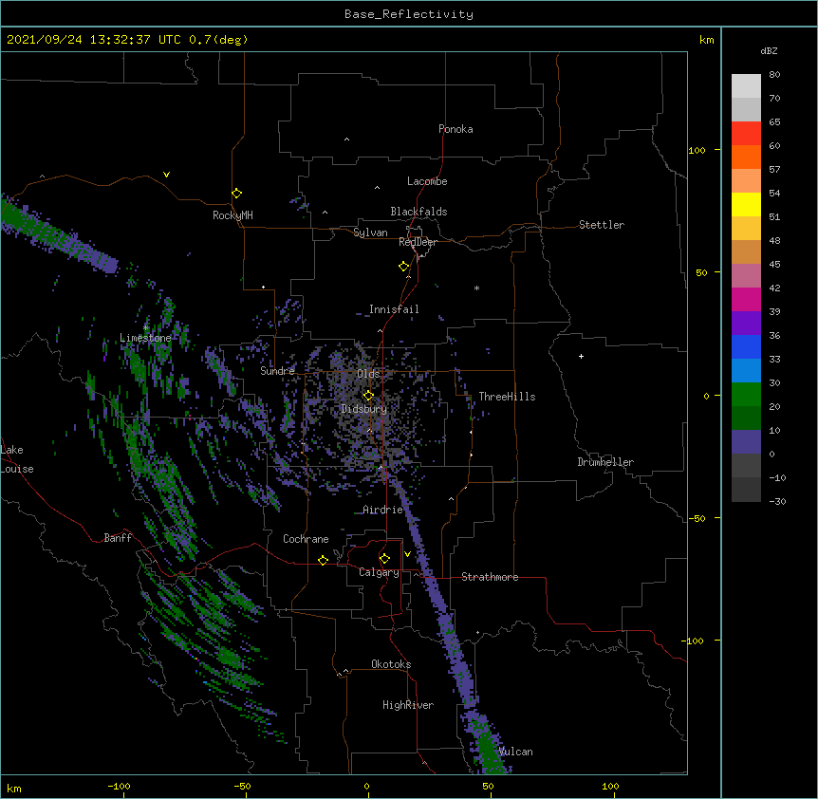
Task: Click the bright green 20-30 dBZ swatch
Action: tap(746, 395)
